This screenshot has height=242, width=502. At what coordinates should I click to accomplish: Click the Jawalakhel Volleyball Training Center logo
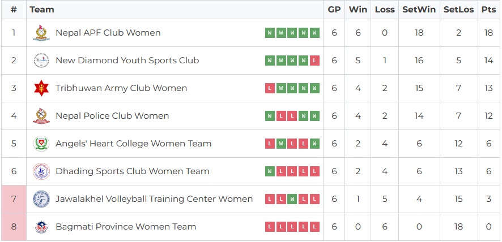pyautogui.click(x=41, y=199)
